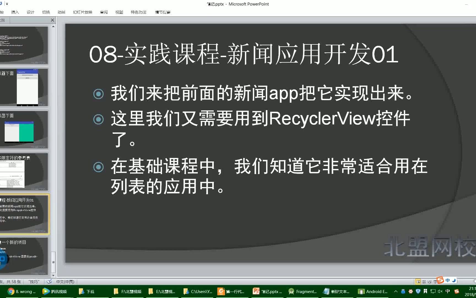Image resolution: width=476 pixels, height=298 pixels.
Task: Close the slide thumbnail pane
Action: 53,20
